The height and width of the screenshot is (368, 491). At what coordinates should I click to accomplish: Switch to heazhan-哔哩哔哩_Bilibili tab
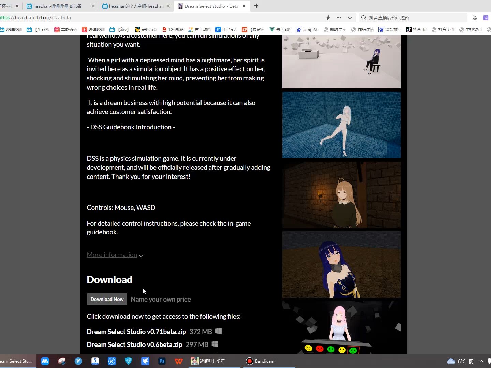57,6
